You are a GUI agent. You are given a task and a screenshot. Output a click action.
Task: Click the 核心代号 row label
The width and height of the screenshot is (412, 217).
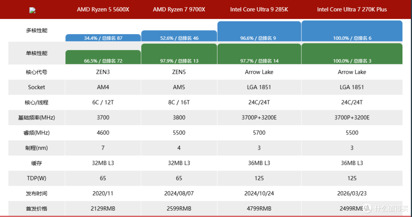pyautogui.click(x=37, y=72)
